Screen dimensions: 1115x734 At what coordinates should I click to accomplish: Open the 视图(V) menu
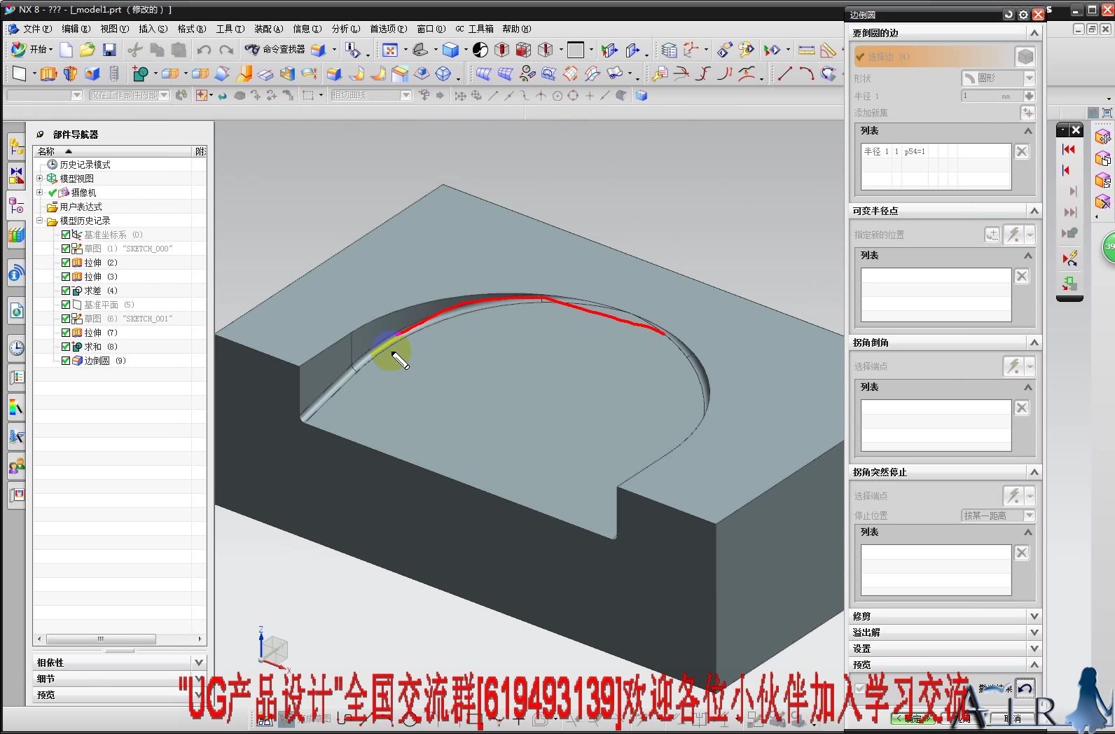coord(114,29)
